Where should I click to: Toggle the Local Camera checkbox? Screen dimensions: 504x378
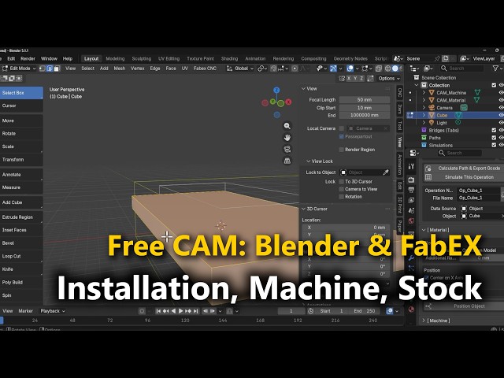[x=341, y=128]
